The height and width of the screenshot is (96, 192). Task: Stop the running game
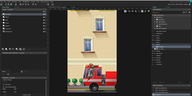click(x=26, y=4)
